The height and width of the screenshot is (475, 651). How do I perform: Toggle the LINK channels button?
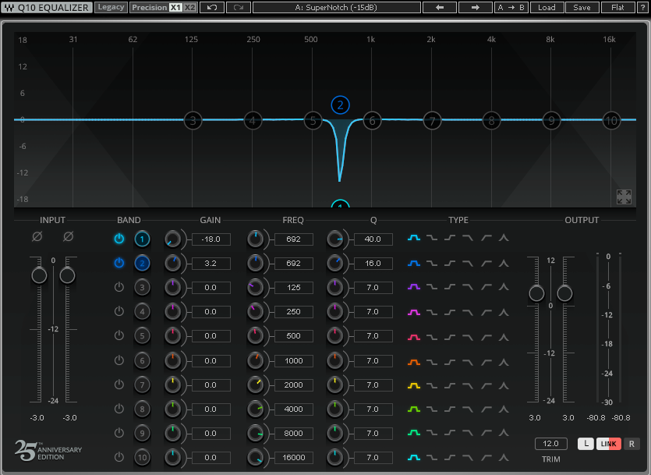609,444
